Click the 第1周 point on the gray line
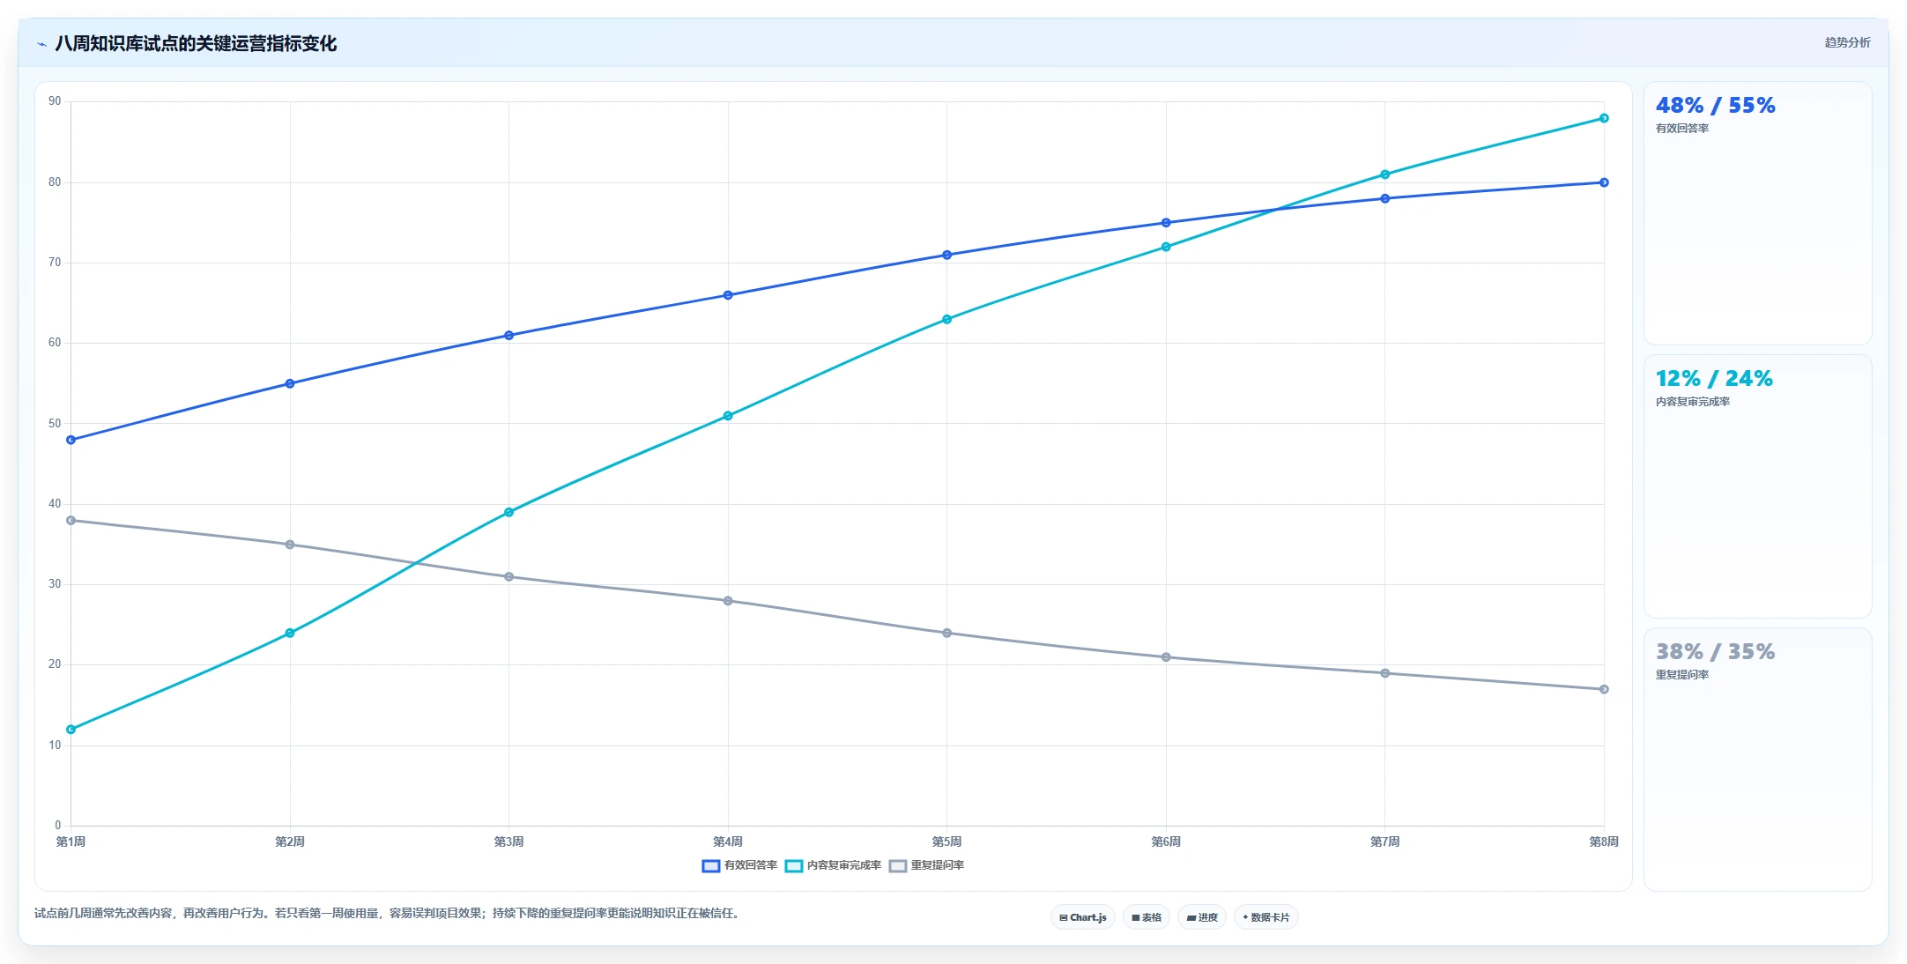1907x964 pixels. tap(71, 521)
